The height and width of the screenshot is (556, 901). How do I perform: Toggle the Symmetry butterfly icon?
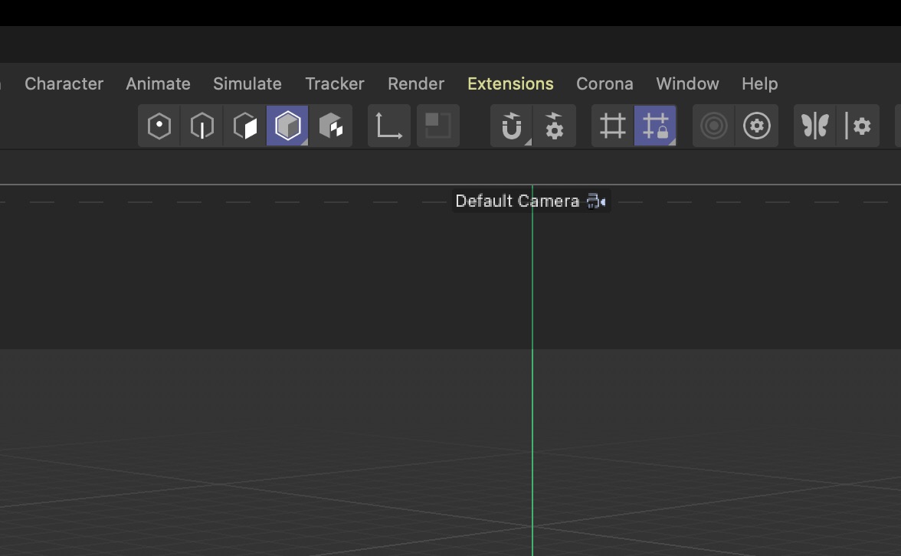pos(815,126)
